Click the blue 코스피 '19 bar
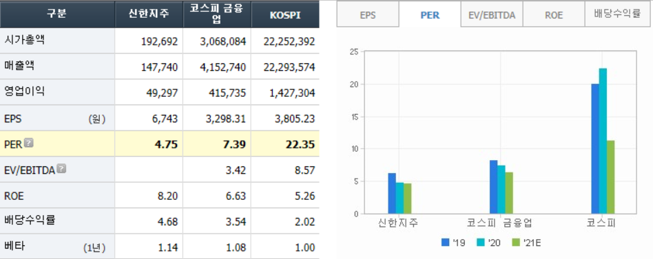The height and width of the screenshot is (259, 653). (594, 148)
